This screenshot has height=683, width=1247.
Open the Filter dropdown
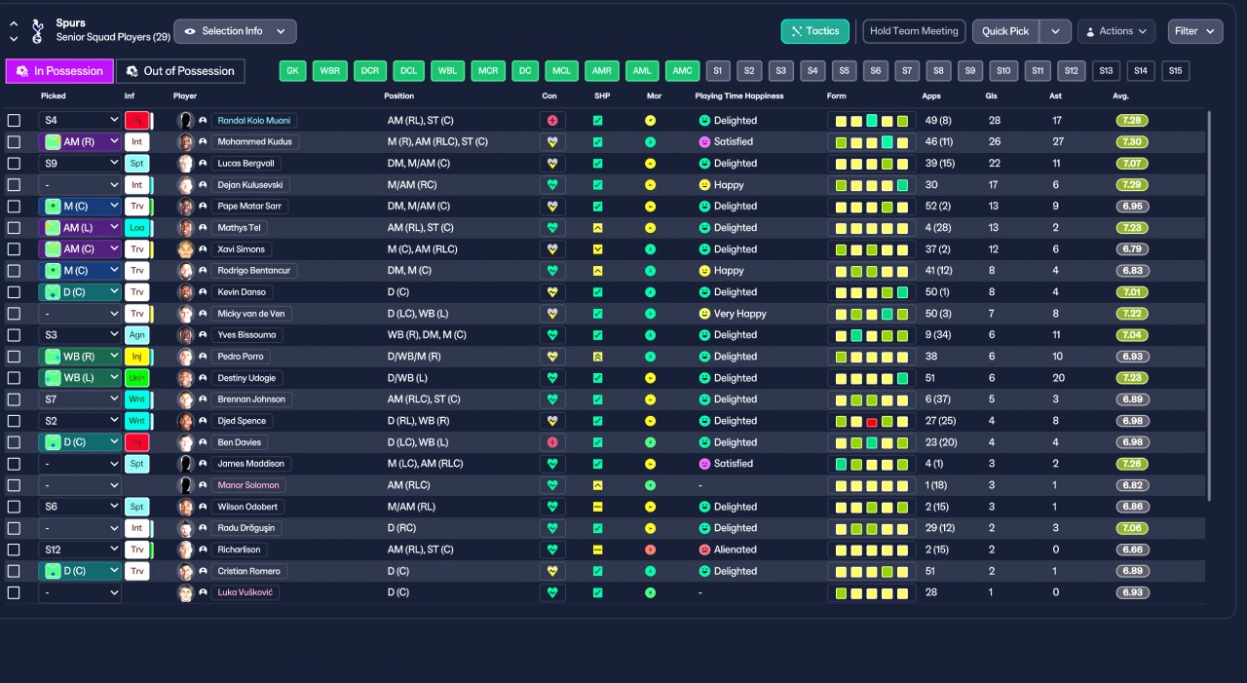1195,31
